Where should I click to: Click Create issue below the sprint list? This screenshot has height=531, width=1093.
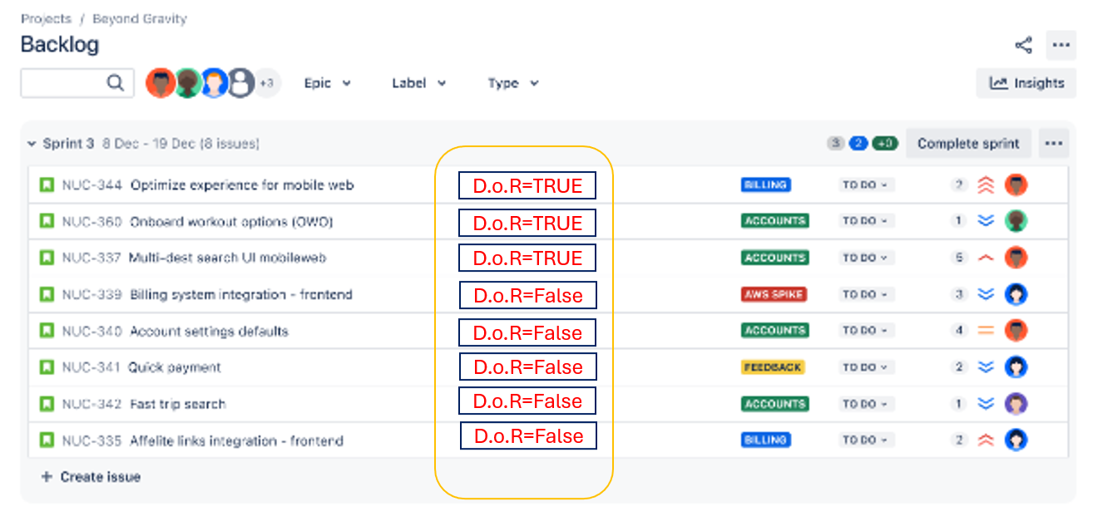point(91,477)
